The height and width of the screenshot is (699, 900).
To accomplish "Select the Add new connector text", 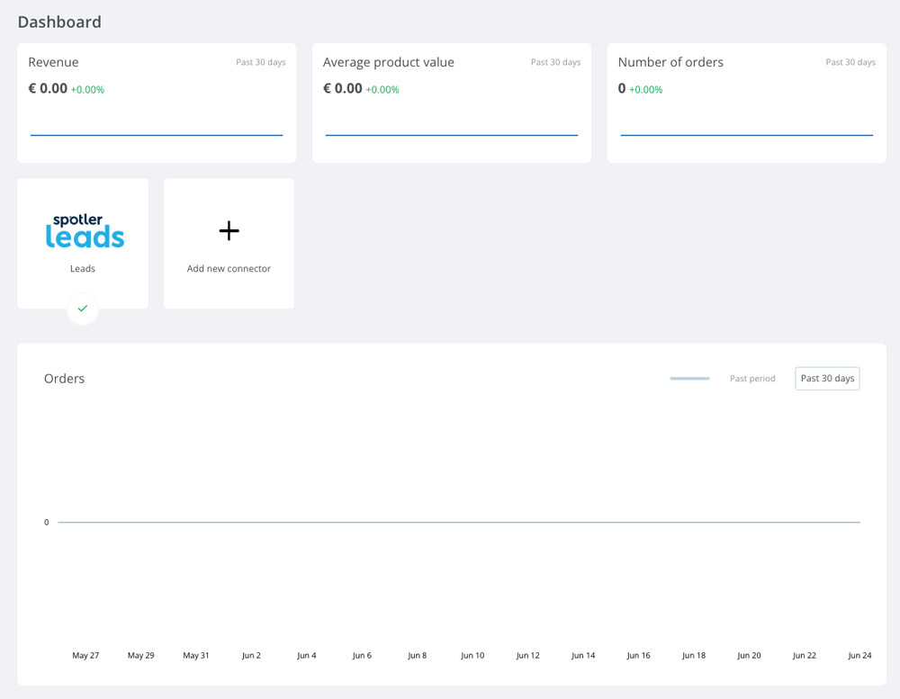I will point(229,269).
